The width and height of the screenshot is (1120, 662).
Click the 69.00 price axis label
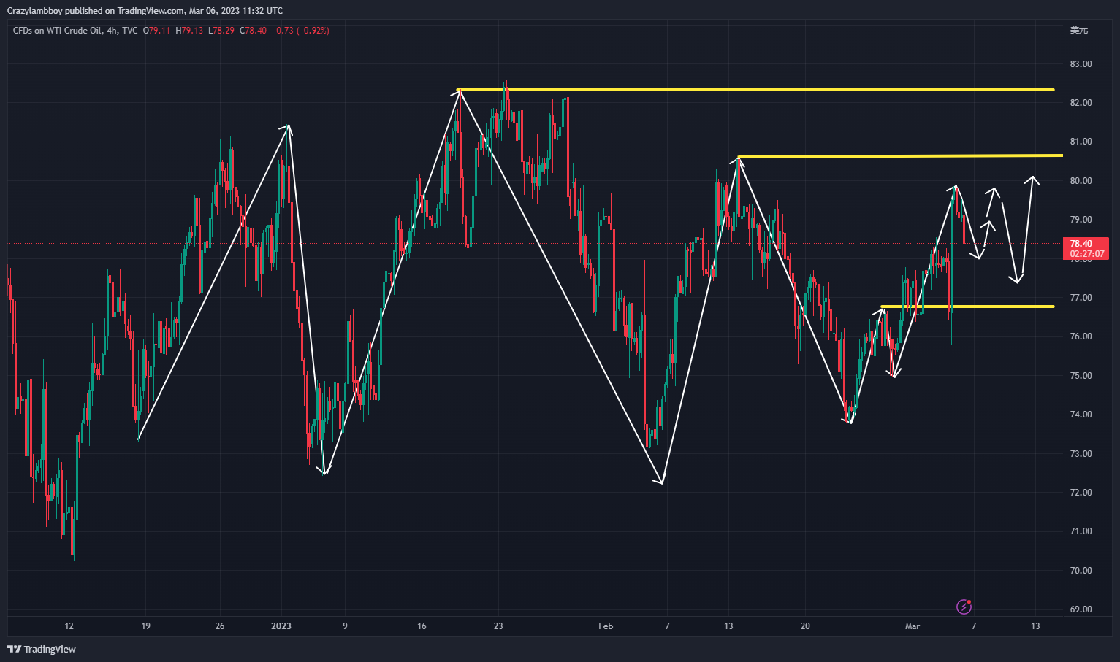pyautogui.click(x=1081, y=609)
